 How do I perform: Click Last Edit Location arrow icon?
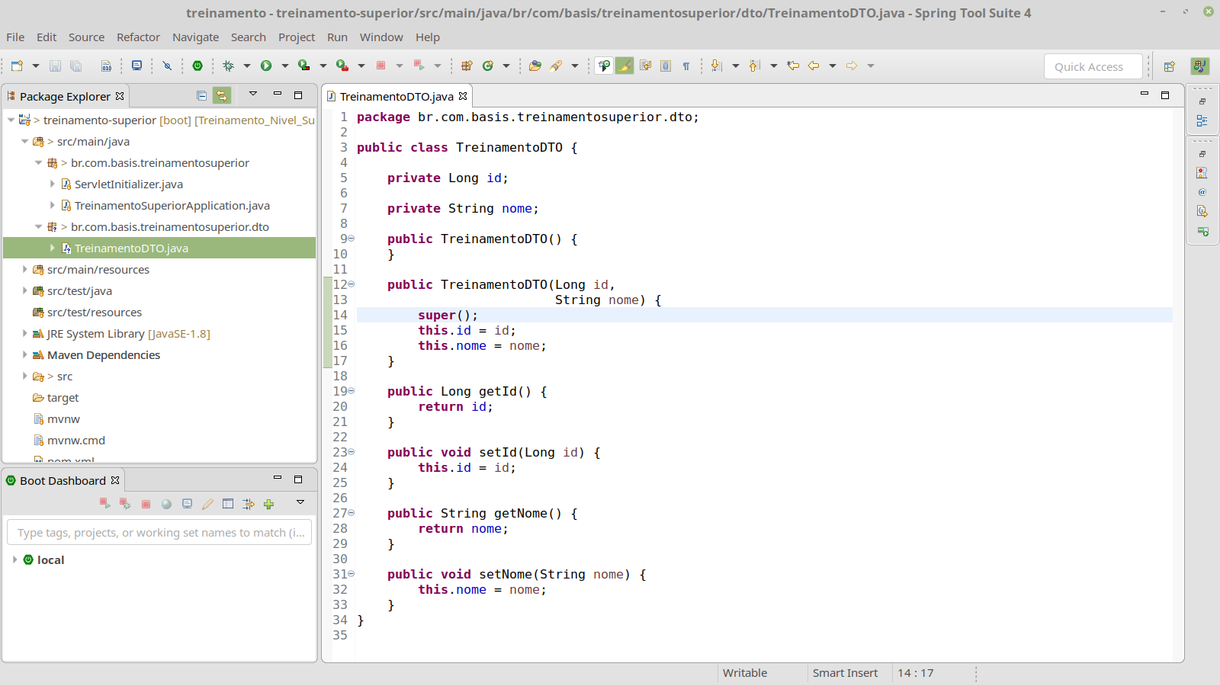[793, 66]
